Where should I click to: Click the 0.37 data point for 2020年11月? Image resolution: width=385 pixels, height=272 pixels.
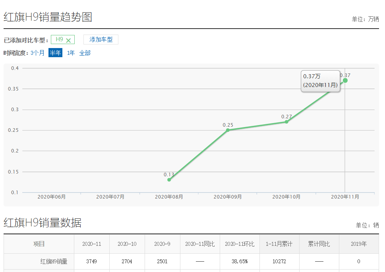[x=345, y=81]
